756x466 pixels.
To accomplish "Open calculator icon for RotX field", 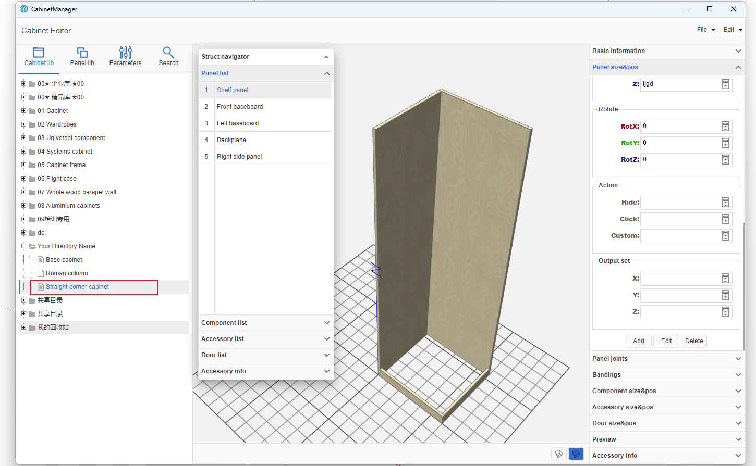I will point(725,127).
